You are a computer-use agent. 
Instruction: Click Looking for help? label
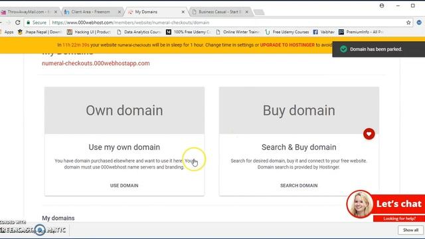pyautogui.click(x=399, y=218)
